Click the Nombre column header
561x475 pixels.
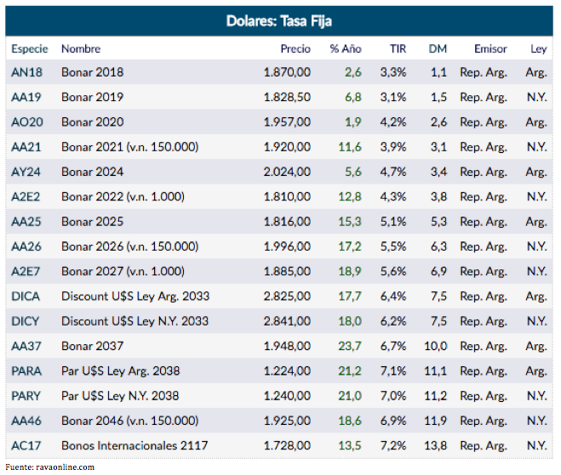point(81,49)
